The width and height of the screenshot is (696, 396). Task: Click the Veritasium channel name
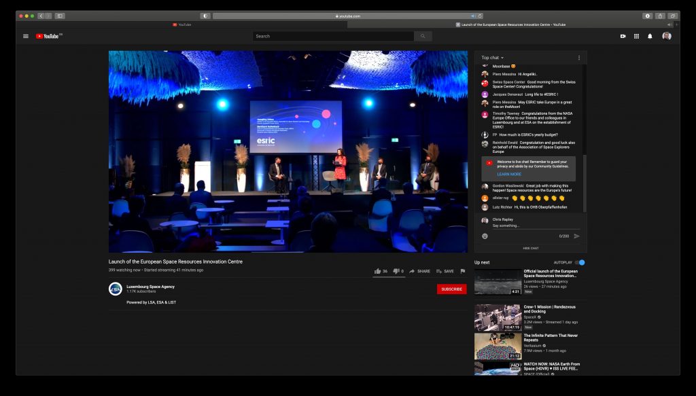pyautogui.click(x=532, y=346)
